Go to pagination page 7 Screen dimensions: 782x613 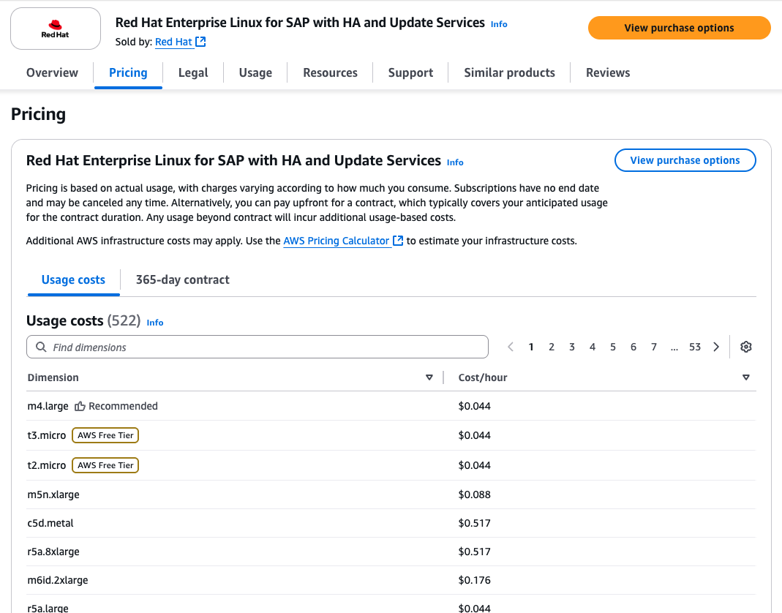[654, 347]
